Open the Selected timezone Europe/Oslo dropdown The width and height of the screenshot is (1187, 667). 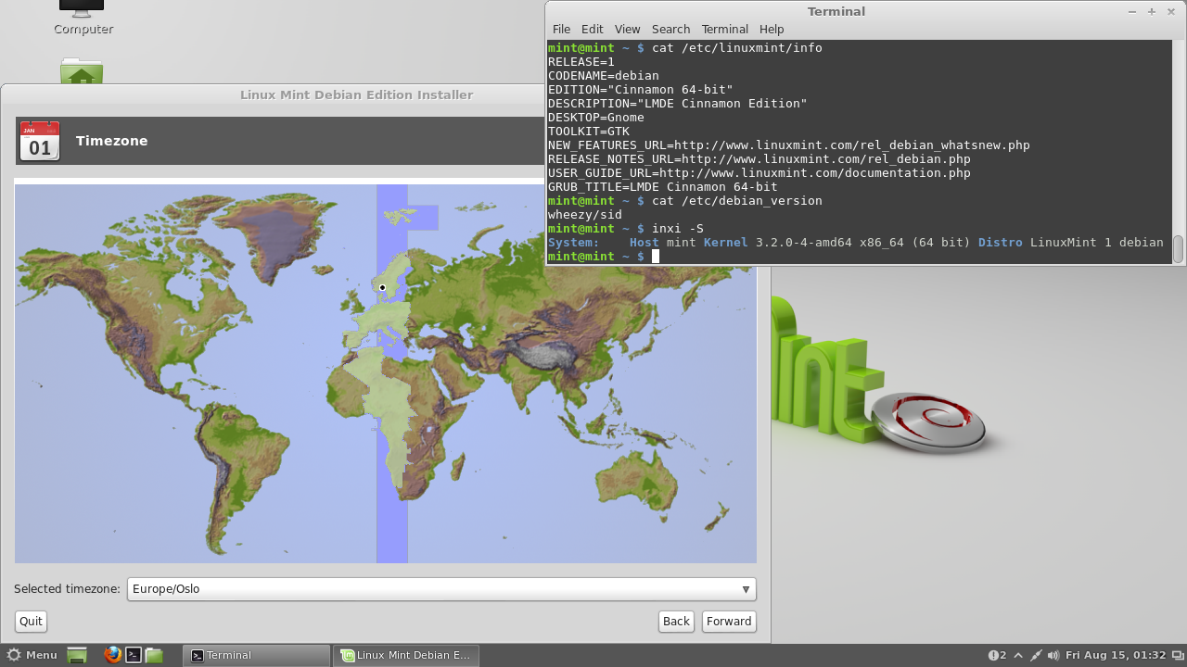tap(441, 589)
